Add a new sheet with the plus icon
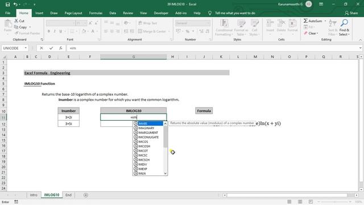 (x=86, y=195)
